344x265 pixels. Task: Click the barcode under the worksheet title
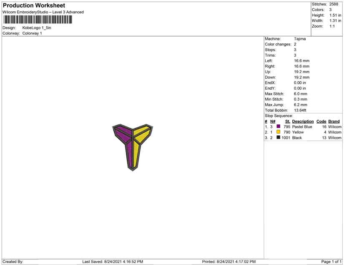click(38, 20)
